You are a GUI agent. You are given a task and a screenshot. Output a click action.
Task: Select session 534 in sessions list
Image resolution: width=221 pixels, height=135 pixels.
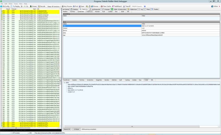pos(30,17)
